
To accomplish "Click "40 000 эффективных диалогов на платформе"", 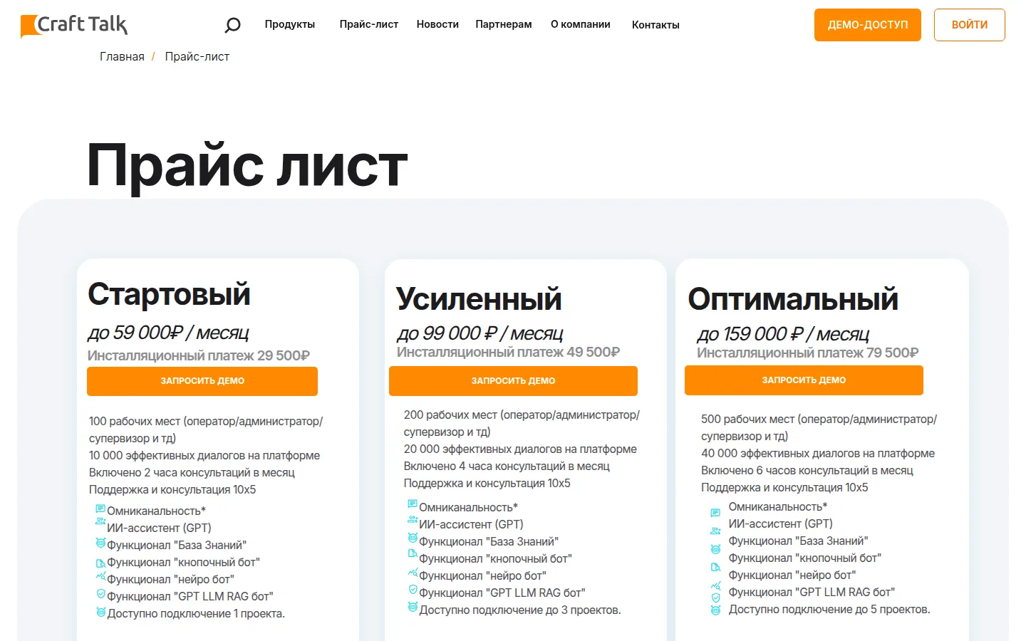I will tap(818, 453).
